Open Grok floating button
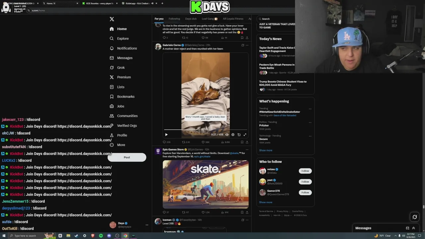The image size is (425, 239). (x=415, y=217)
